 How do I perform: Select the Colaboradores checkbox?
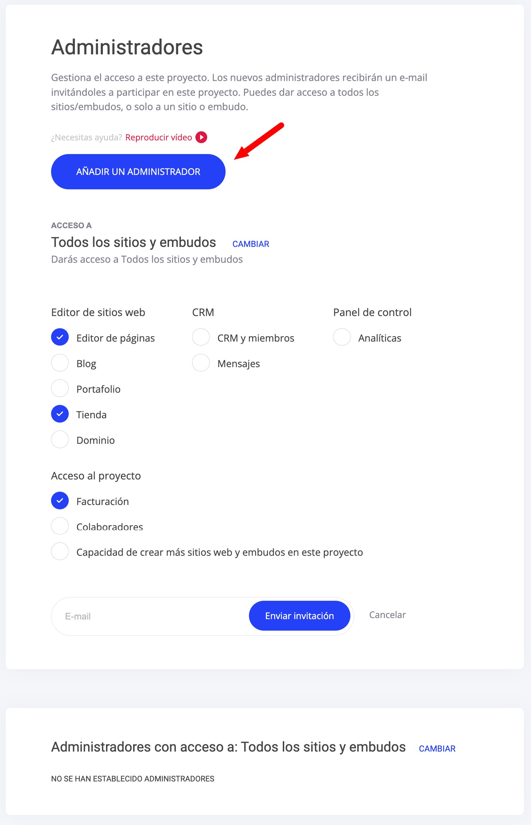60,526
